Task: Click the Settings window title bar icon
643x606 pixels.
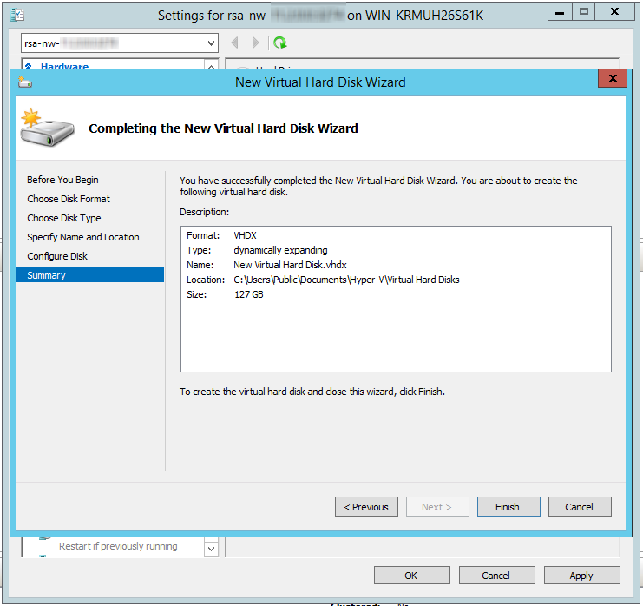Action: [17, 16]
